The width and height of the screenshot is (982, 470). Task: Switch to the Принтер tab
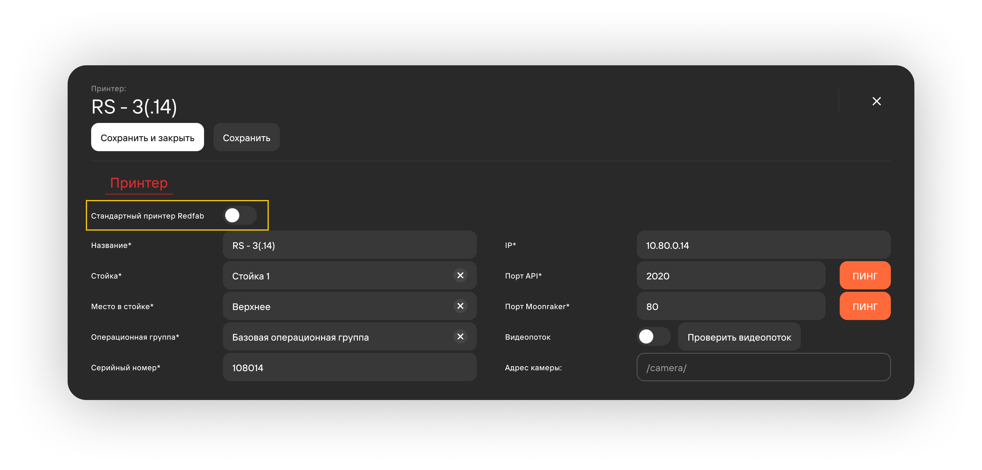click(x=139, y=183)
